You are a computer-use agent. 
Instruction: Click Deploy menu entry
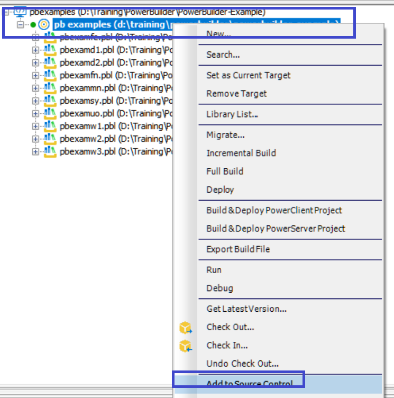[x=220, y=189]
